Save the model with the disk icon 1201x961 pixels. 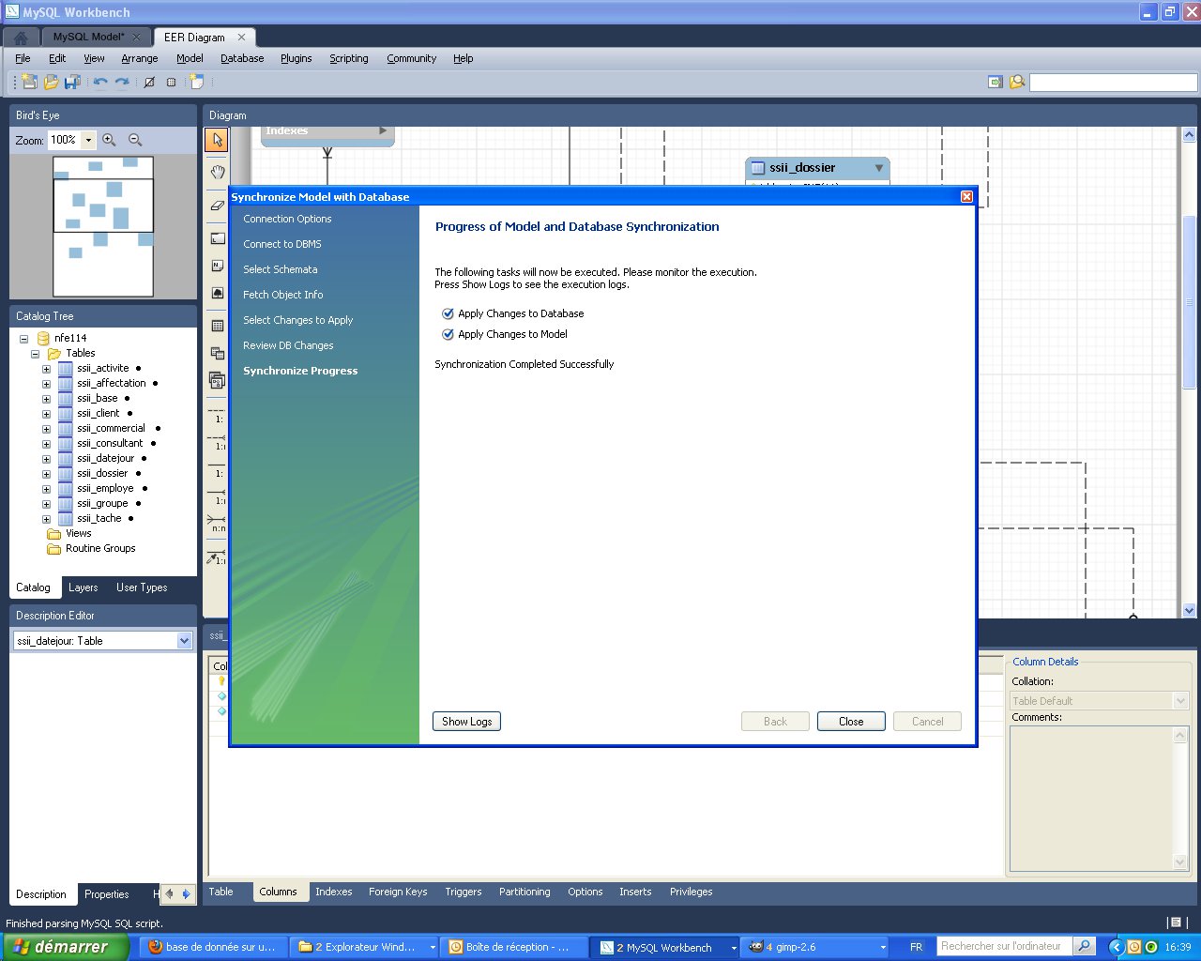pyautogui.click(x=72, y=82)
